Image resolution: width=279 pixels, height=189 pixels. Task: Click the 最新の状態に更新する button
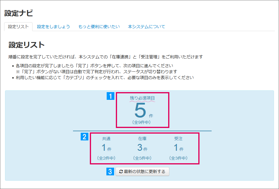(x=142, y=172)
